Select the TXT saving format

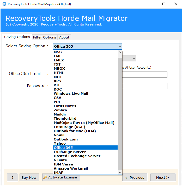(85, 65)
